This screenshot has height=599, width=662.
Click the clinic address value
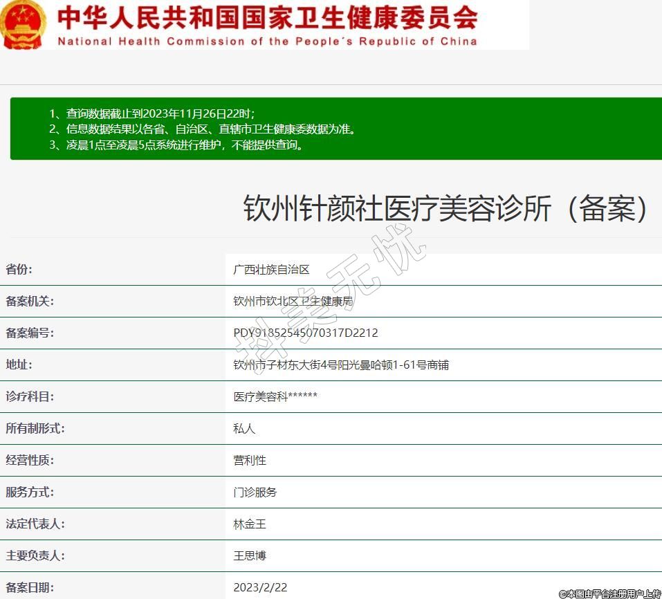pos(341,365)
